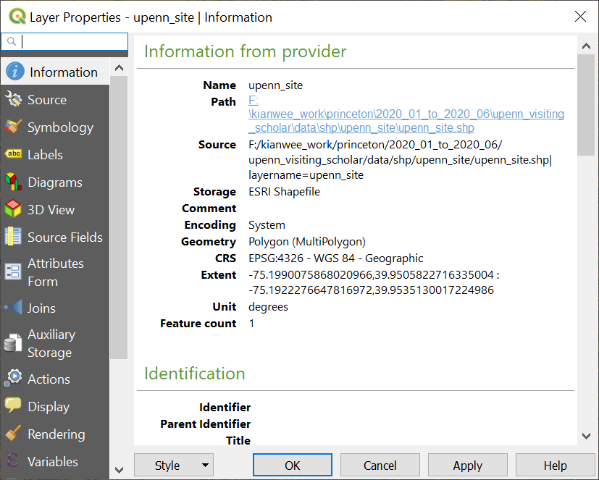599x480 pixels.
Task: Select the Symbology paintbrush icon
Action: click(x=13, y=127)
